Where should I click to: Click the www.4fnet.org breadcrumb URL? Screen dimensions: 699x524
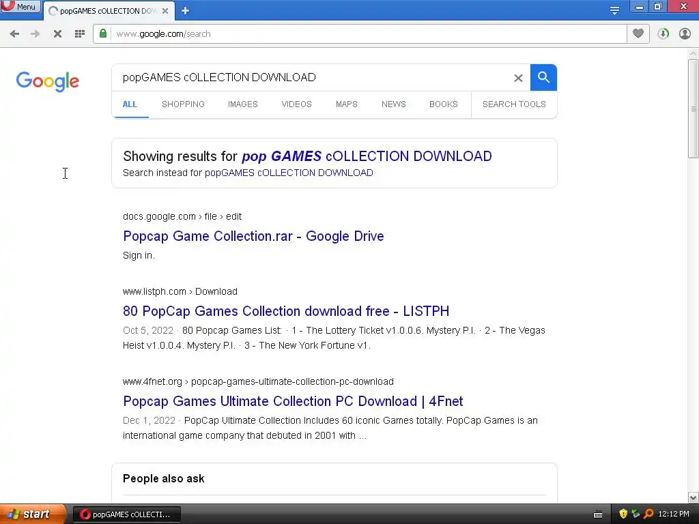[x=258, y=382]
